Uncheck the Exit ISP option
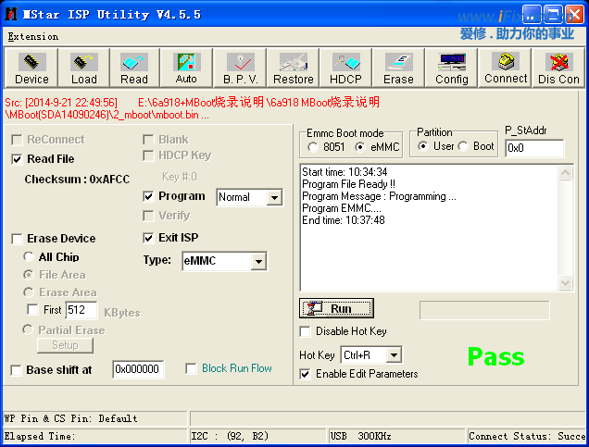 (149, 238)
